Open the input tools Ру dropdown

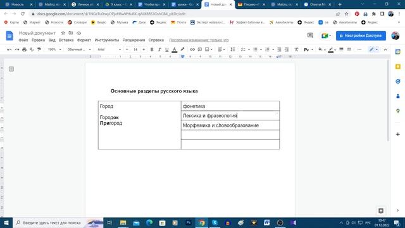click(308, 49)
